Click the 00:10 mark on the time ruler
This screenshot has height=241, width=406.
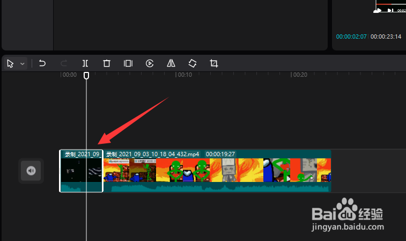click(184, 75)
